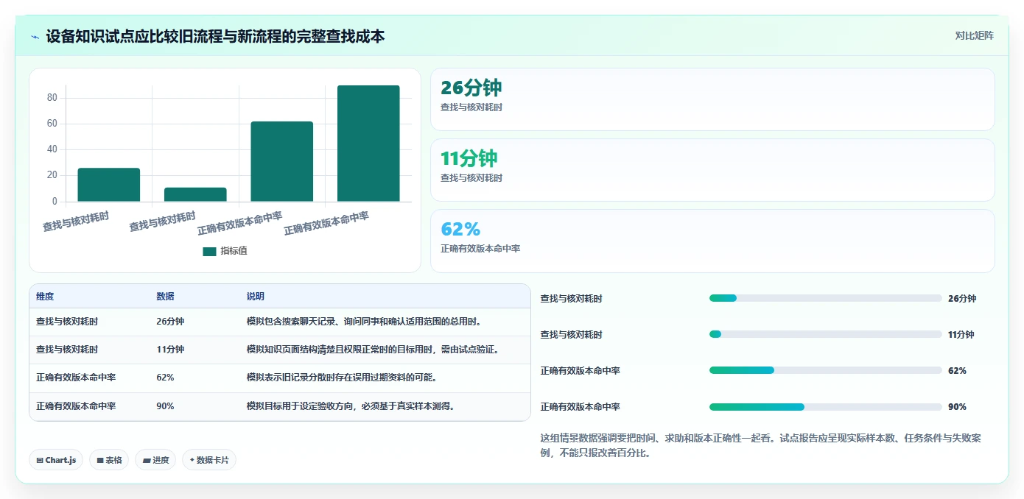Click the summary note starting 这组情景数据强调
The height and width of the screenshot is (499, 1024).
[x=761, y=445]
